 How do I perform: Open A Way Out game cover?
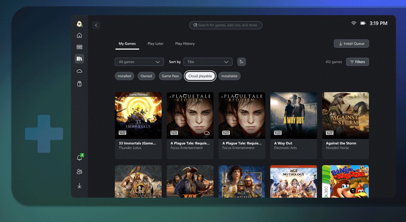[294, 115]
